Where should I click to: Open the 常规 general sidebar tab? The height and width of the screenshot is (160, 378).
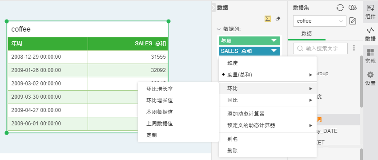[x=370, y=56]
